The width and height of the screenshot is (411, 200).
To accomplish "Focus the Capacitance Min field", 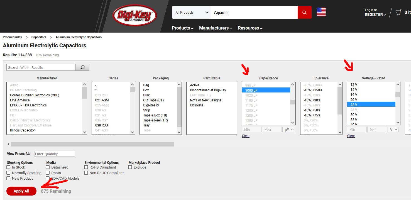I will (x=252, y=130).
